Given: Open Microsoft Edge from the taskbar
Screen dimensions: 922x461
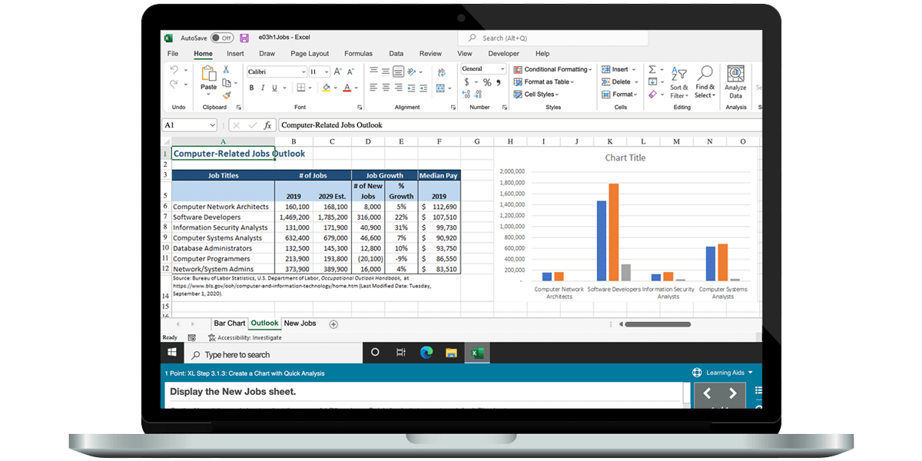Looking at the screenshot, I should pos(426,353).
